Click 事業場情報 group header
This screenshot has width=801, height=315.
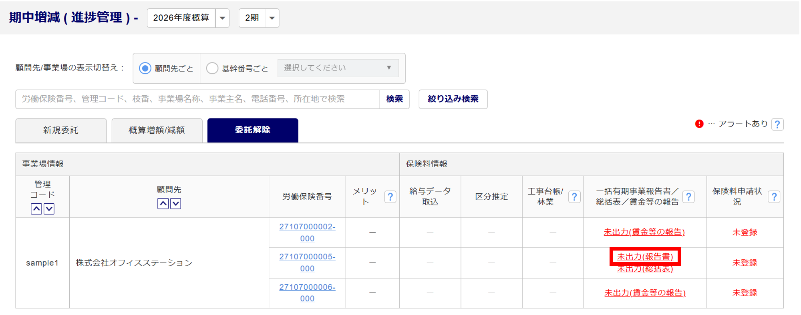(x=207, y=164)
